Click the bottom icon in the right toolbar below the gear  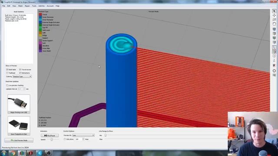tap(274, 75)
